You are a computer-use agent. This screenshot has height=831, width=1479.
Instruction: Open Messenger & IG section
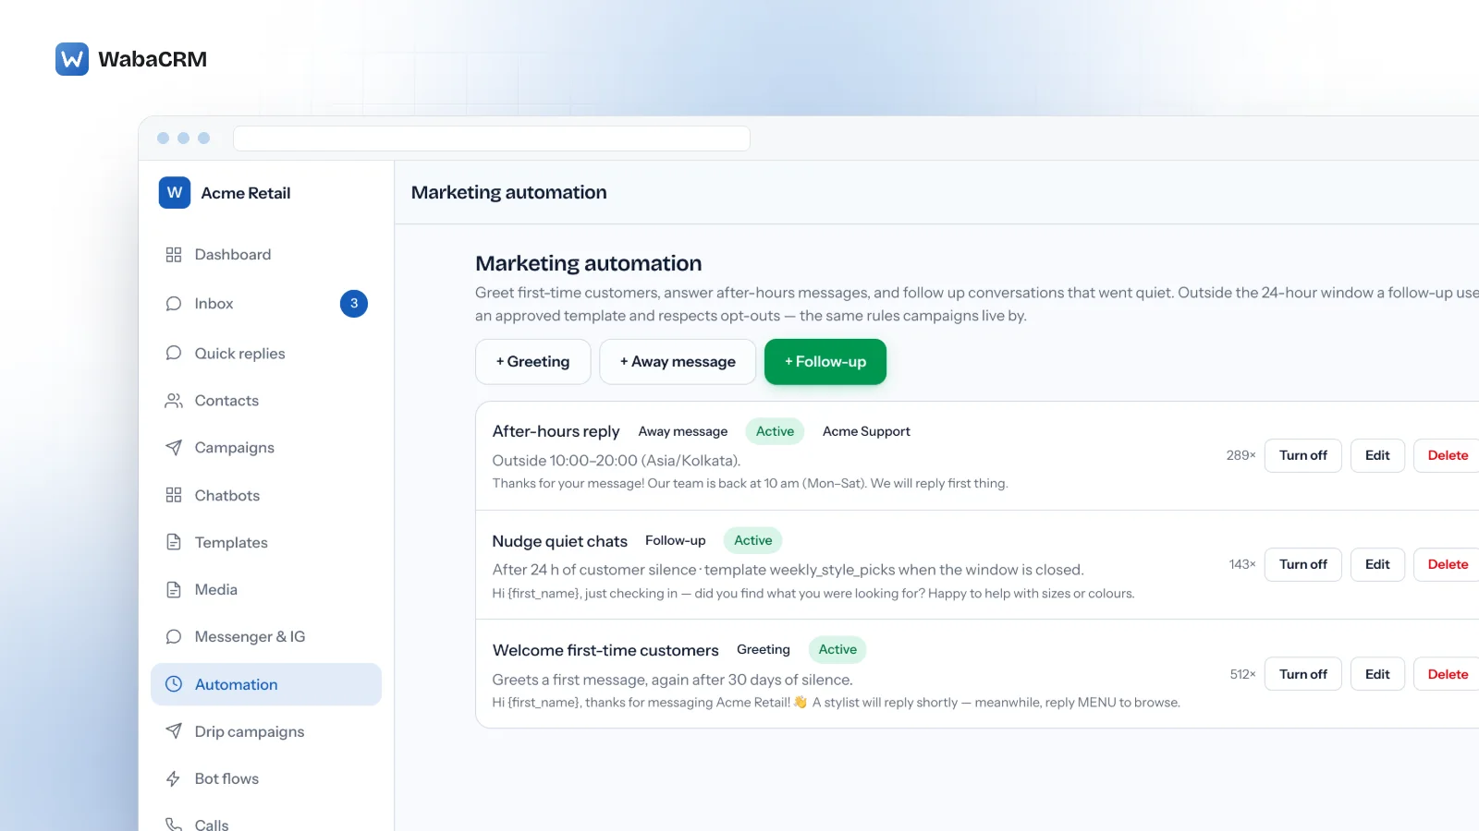pos(266,637)
